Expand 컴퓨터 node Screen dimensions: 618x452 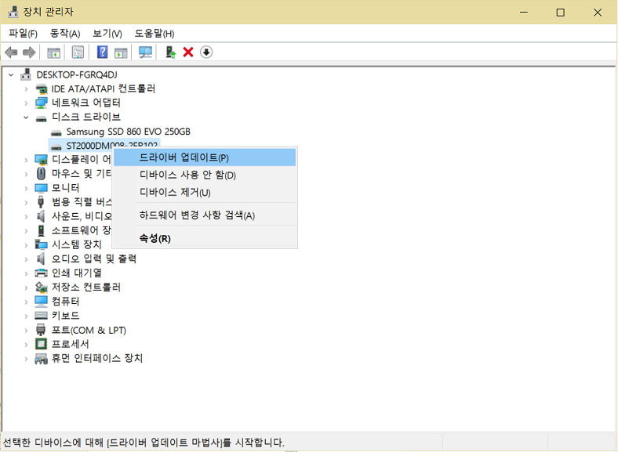pos(26,302)
